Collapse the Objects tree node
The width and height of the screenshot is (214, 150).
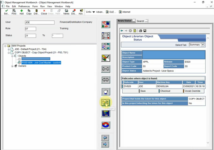click(12, 56)
